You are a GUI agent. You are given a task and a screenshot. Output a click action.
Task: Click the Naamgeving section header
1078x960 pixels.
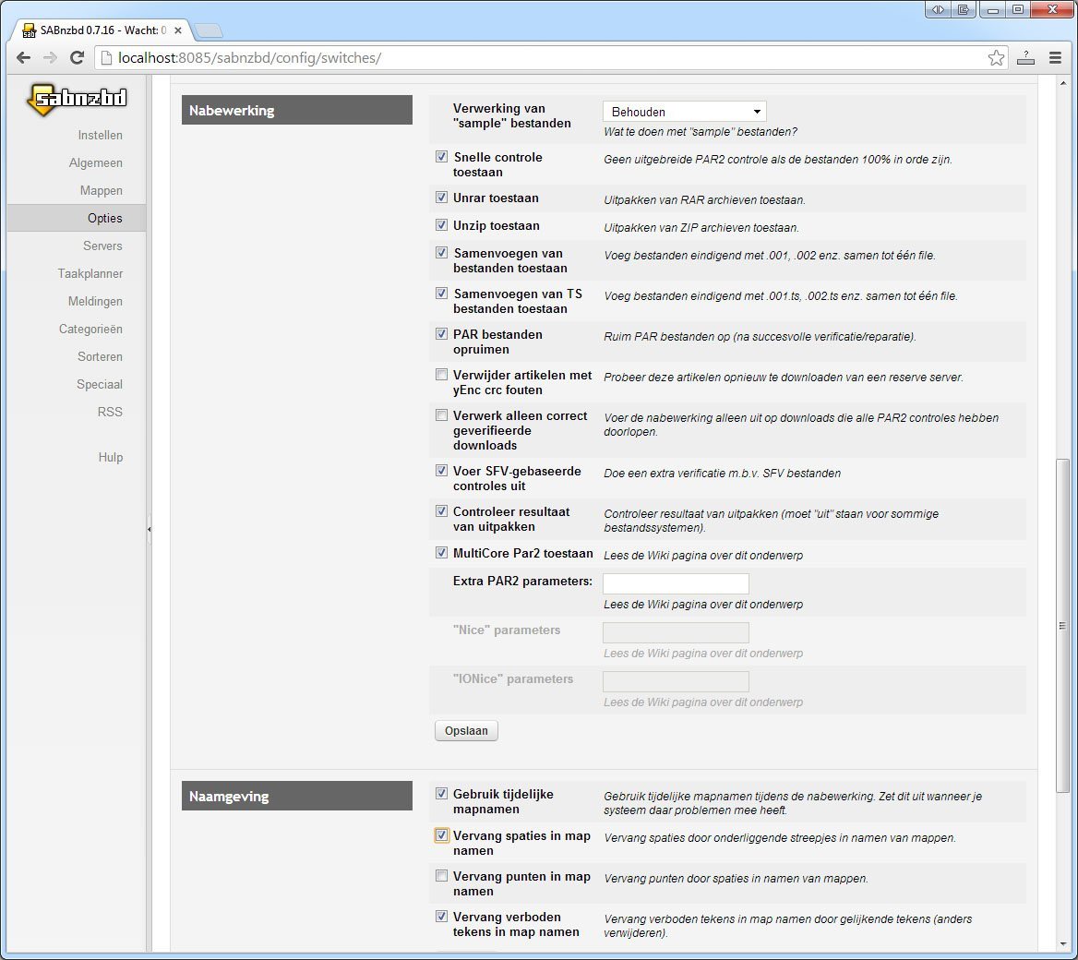pyautogui.click(x=297, y=796)
